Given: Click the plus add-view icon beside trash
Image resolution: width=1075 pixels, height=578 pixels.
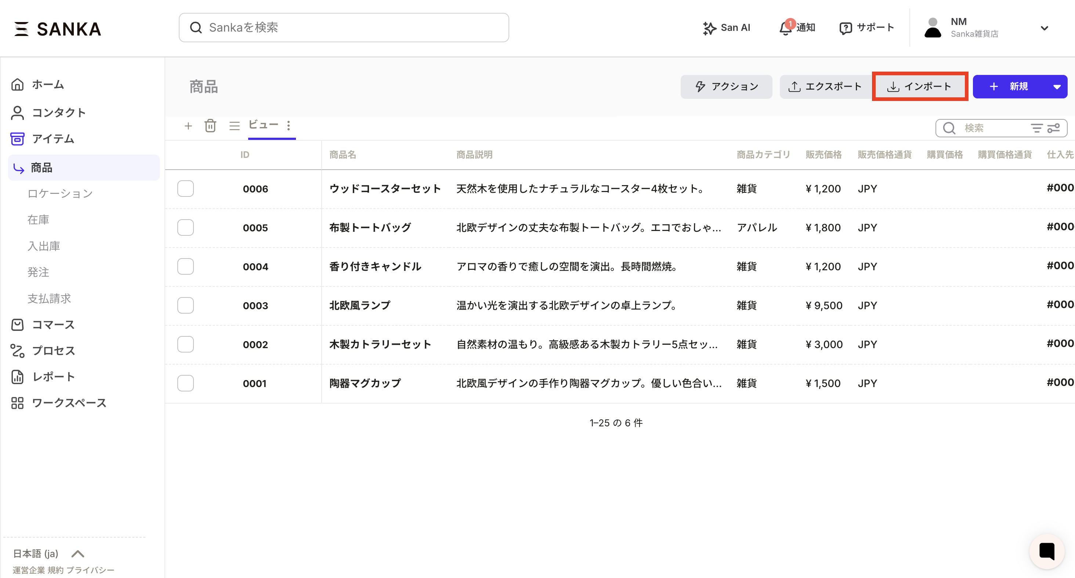Looking at the screenshot, I should [188, 126].
